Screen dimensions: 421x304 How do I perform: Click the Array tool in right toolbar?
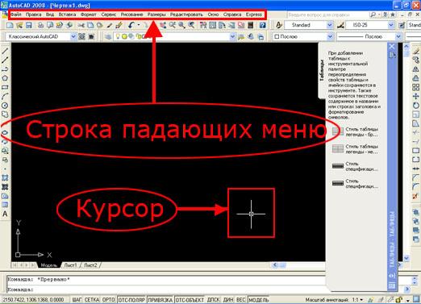click(x=416, y=87)
